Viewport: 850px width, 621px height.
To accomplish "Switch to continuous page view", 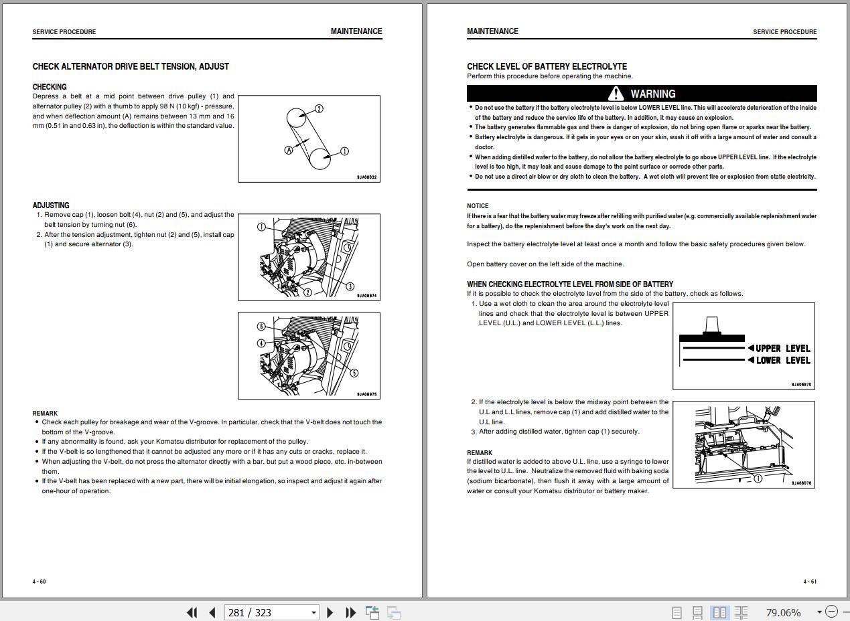I will pyautogui.click(x=697, y=612).
